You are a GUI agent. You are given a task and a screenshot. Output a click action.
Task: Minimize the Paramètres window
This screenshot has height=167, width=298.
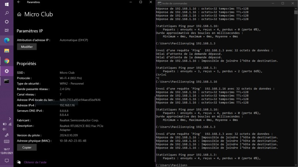(x=131, y=2)
